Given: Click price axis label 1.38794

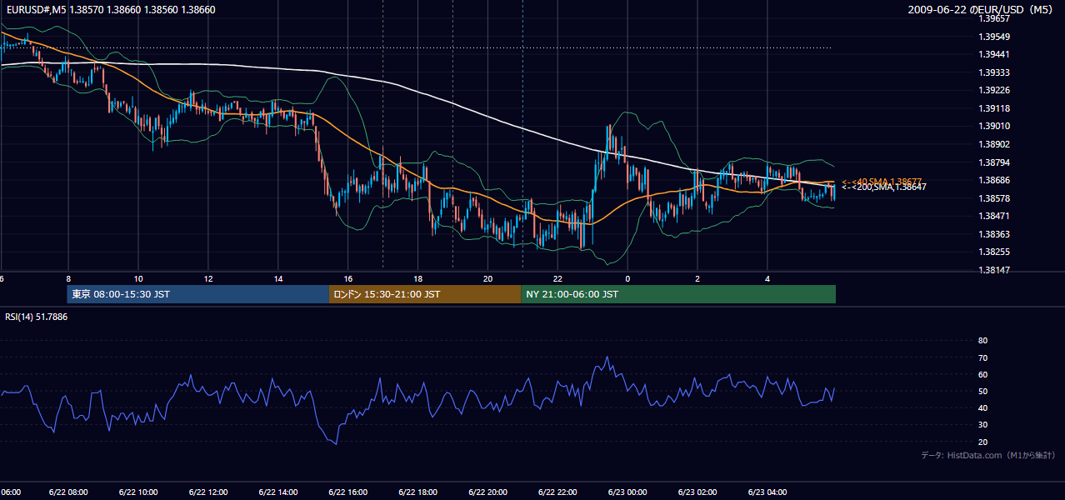Looking at the screenshot, I should pyautogui.click(x=993, y=162).
